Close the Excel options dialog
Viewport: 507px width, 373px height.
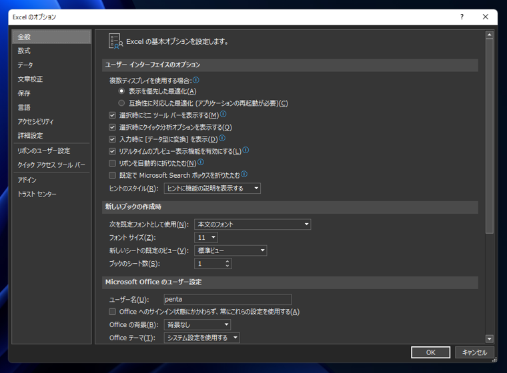tap(486, 17)
